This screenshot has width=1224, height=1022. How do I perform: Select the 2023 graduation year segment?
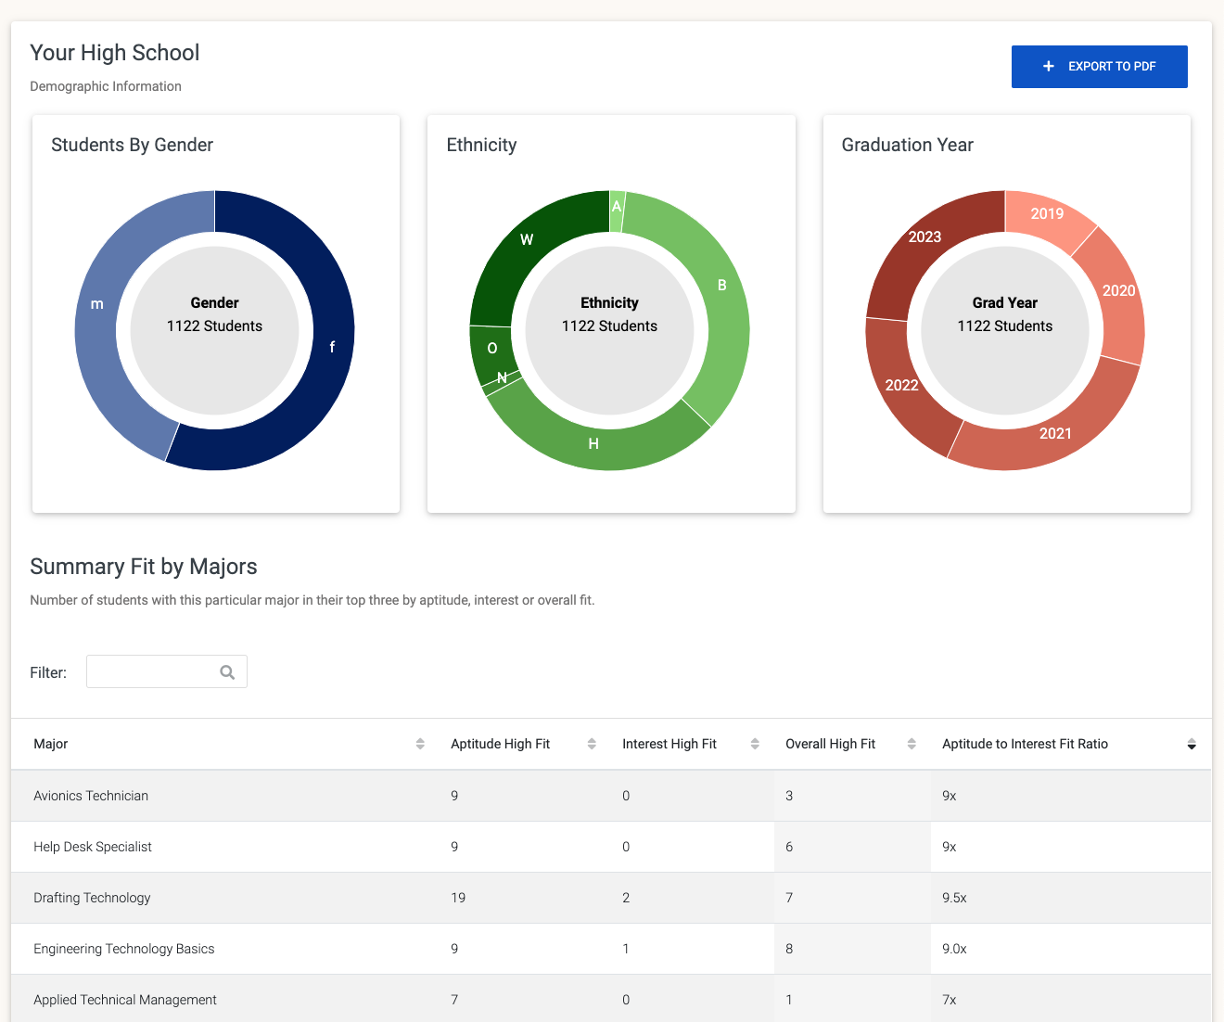924,237
